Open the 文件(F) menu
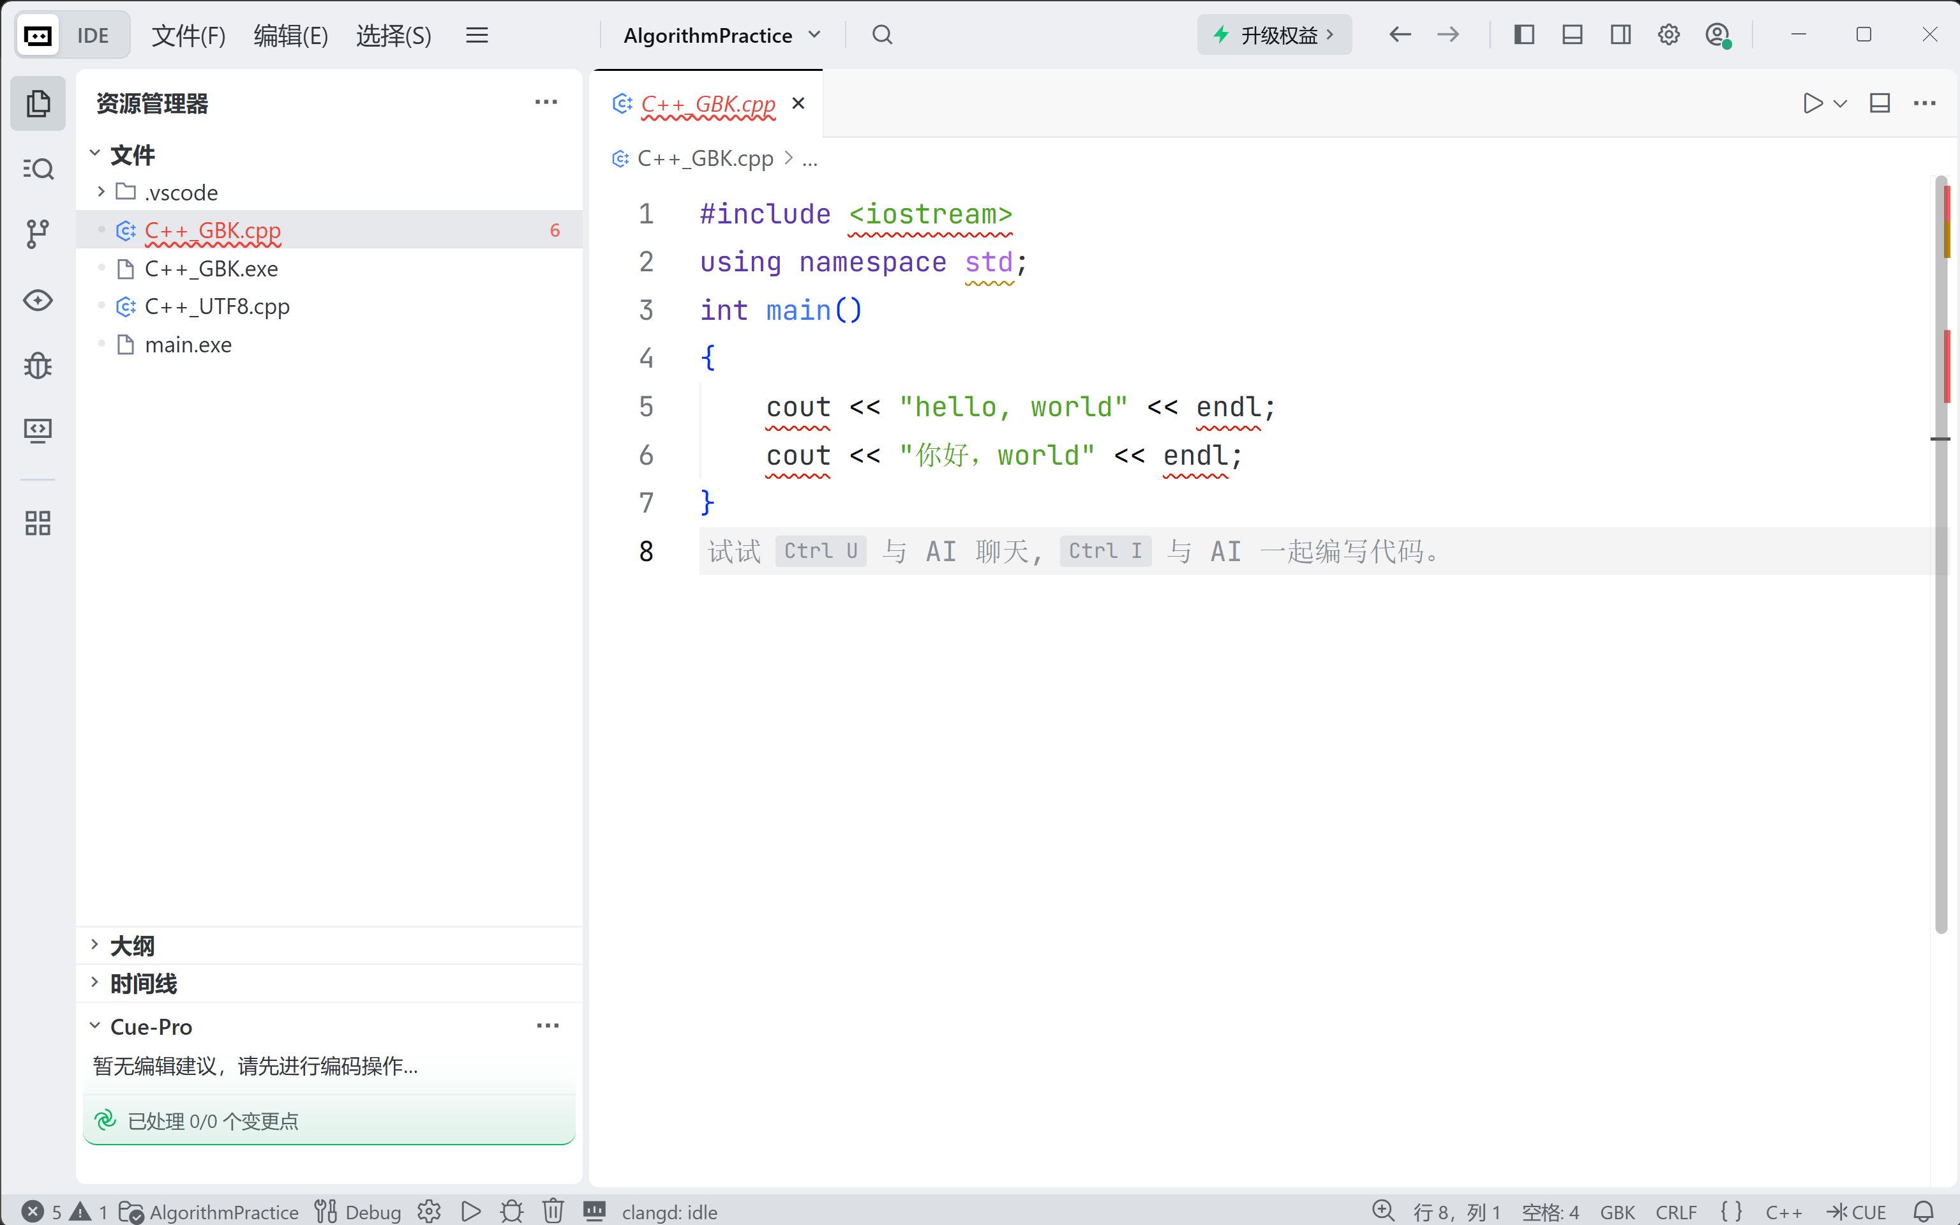The image size is (1960, 1225). pos(189,35)
